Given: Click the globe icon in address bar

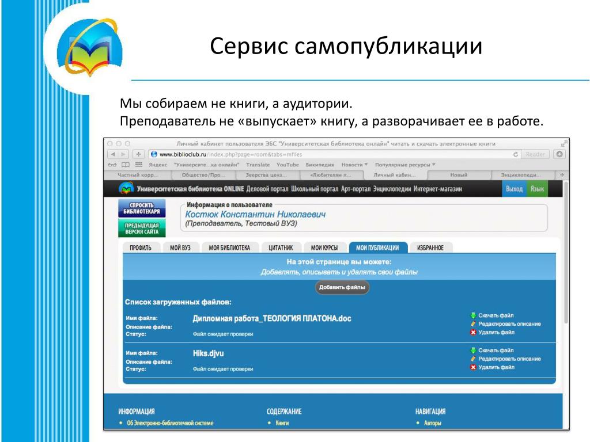Looking at the screenshot, I should [153, 154].
